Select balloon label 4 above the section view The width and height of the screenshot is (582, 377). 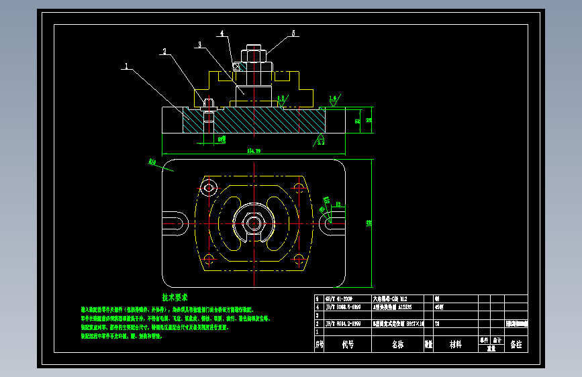222,34
